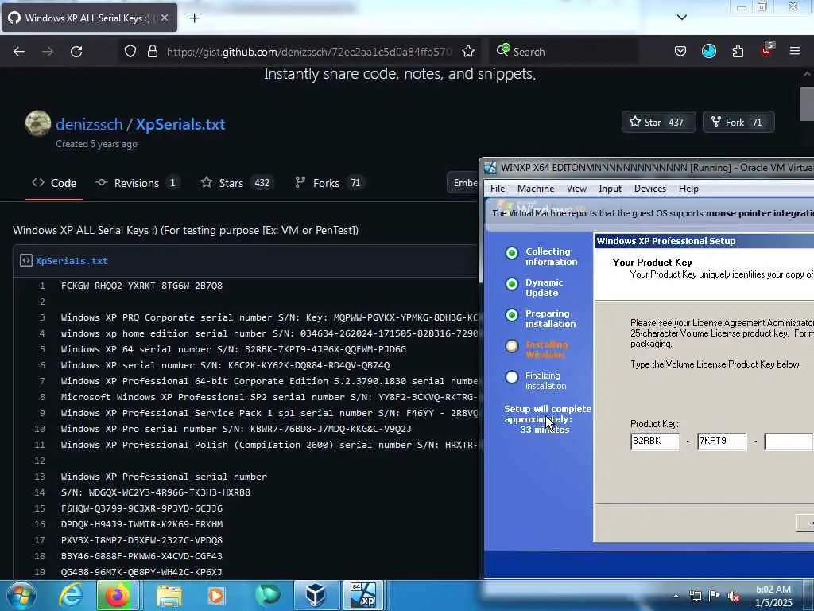Open VirtualBox View menu
Screen dimensions: 814x611
point(576,189)
